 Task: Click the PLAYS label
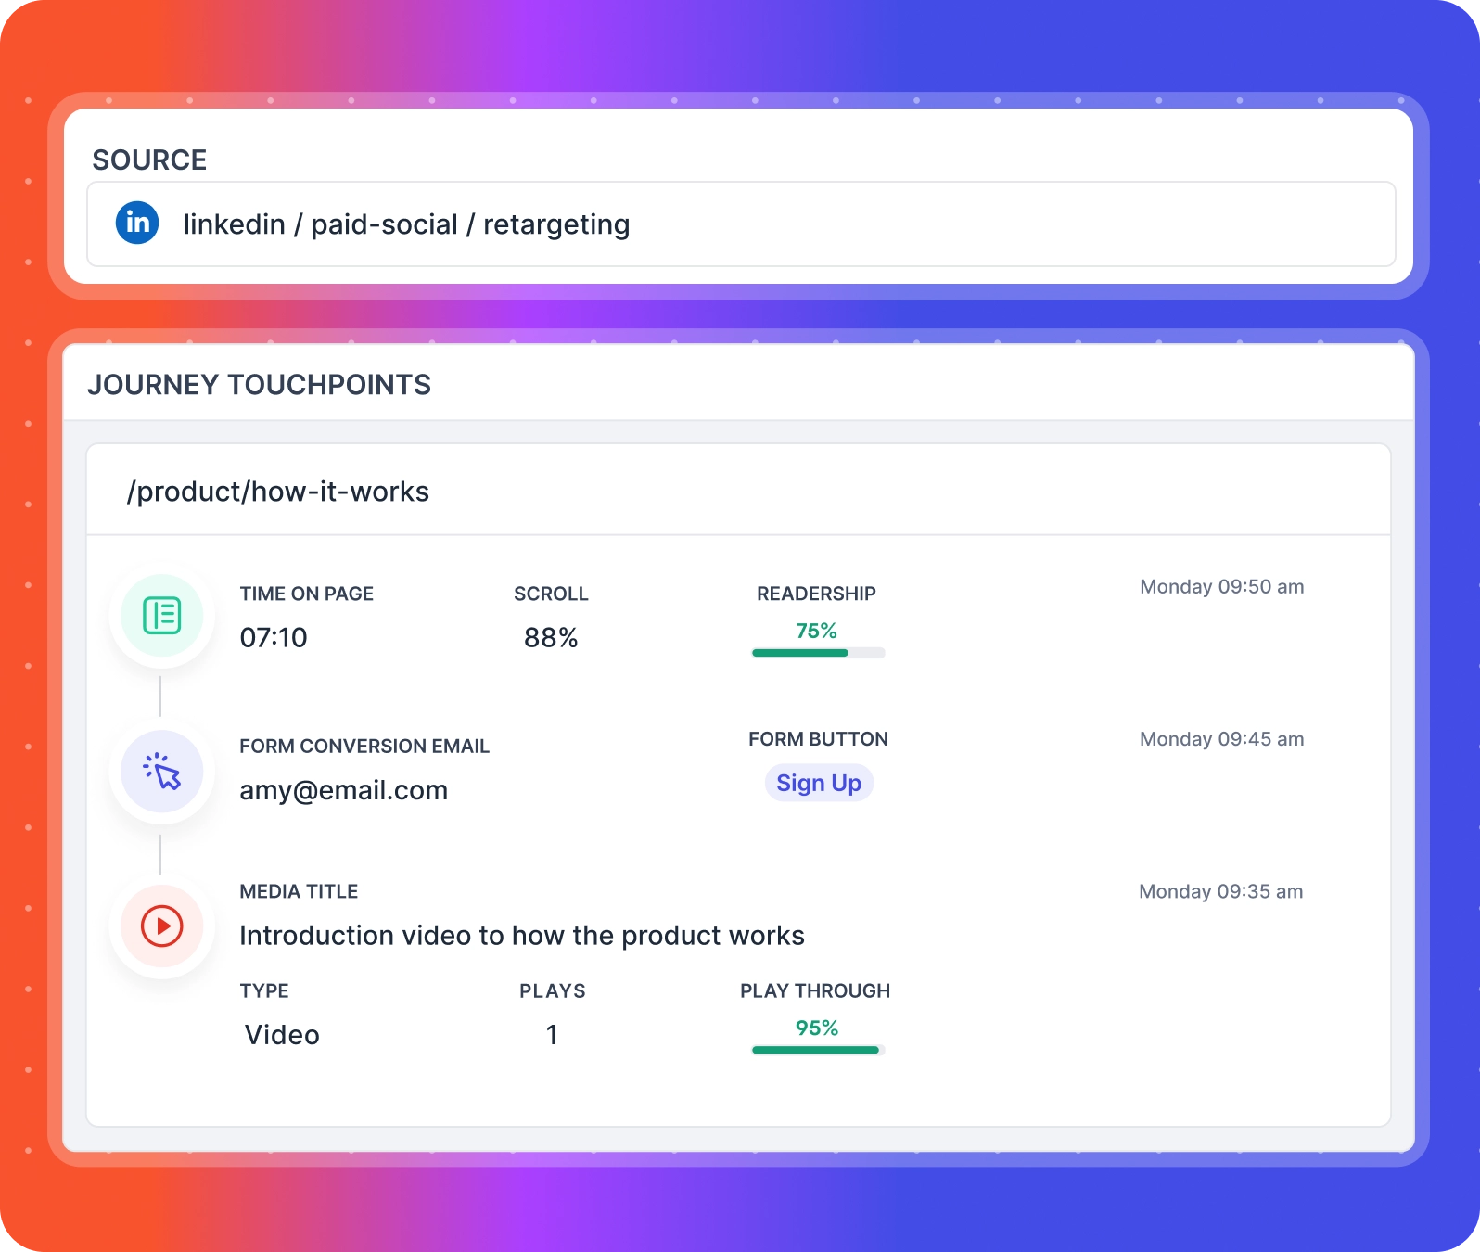pyautogui.click(x=553, y=990)
